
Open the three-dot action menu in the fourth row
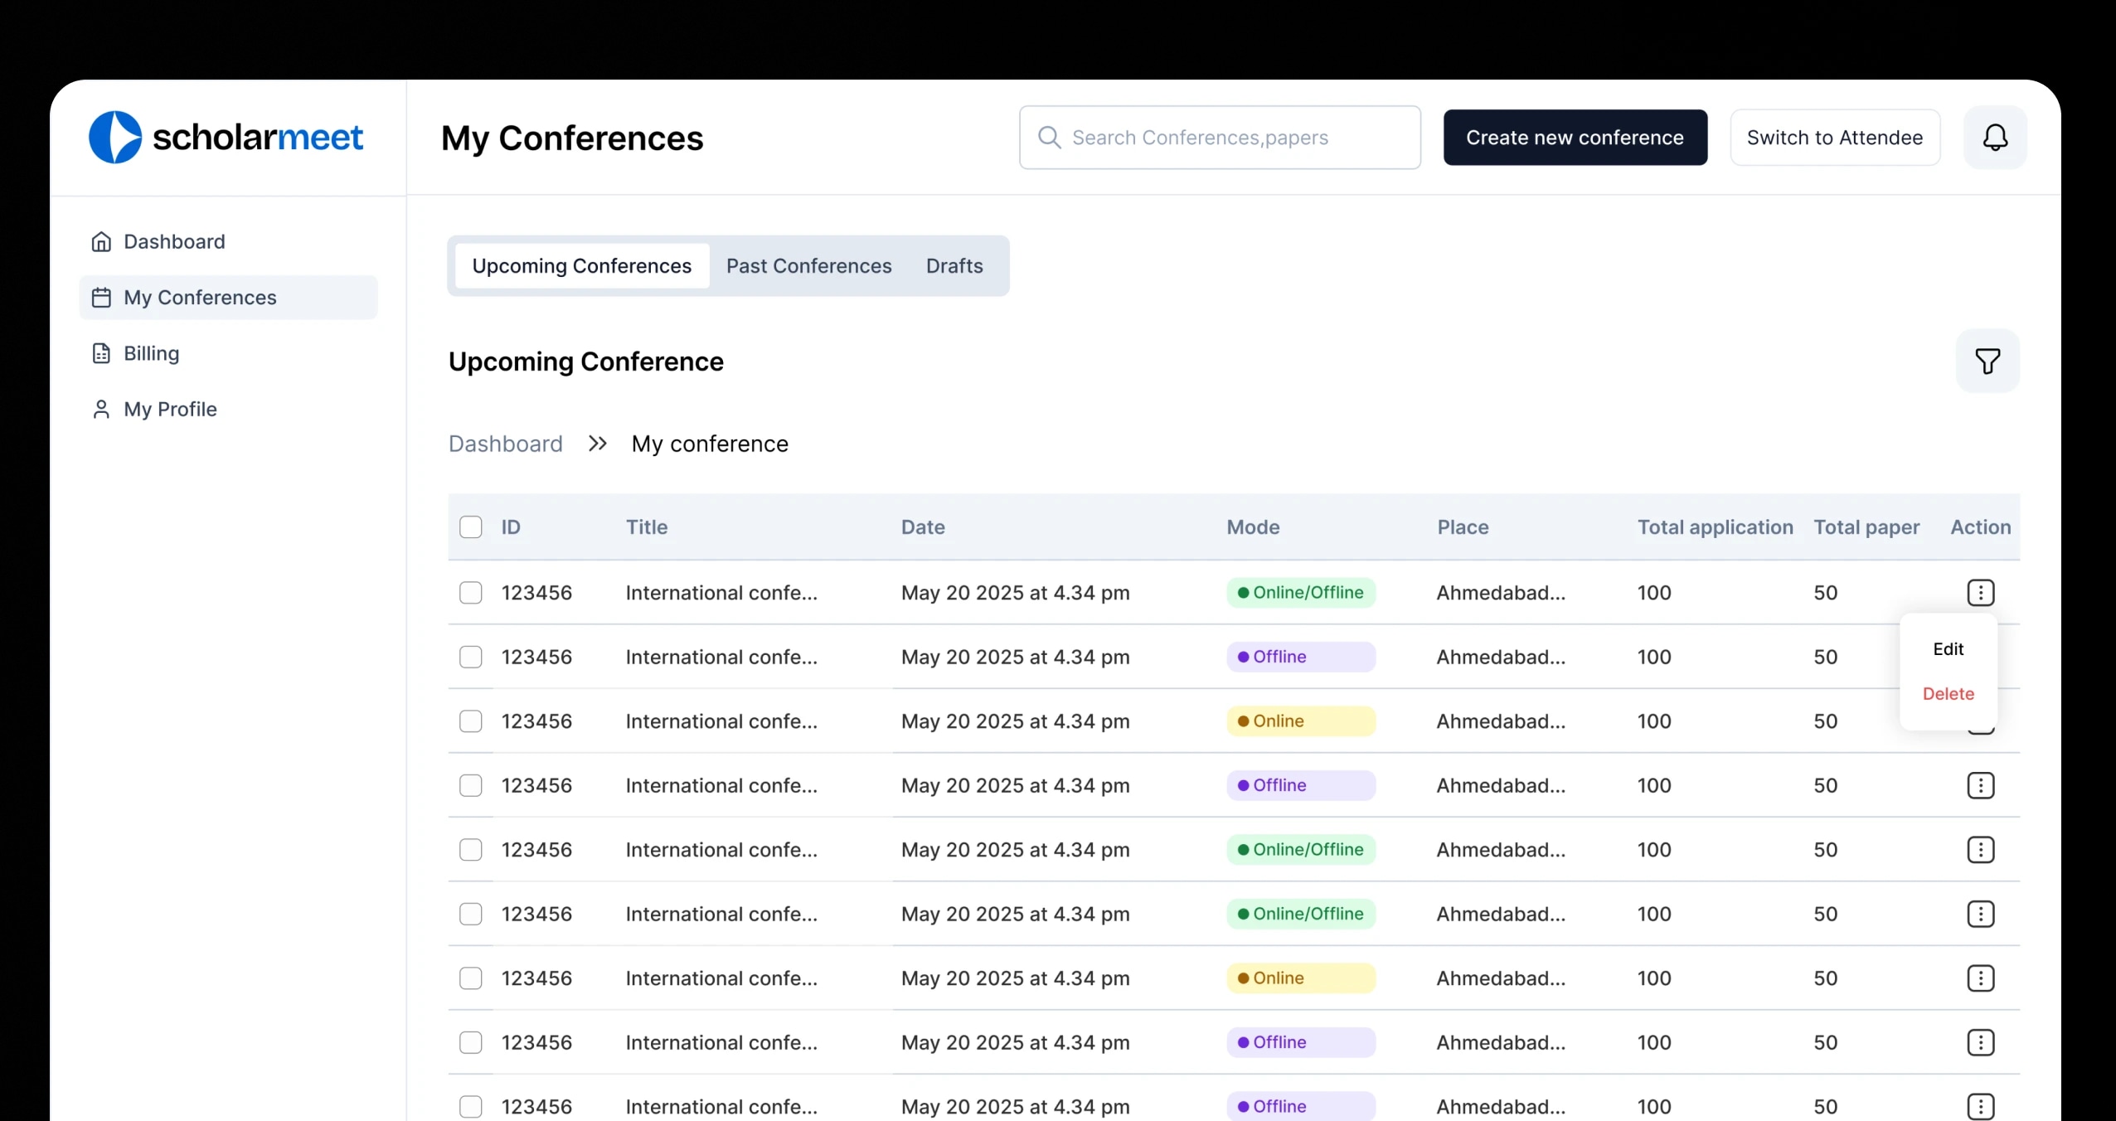pyautogui.click(x=1980, y=785)
